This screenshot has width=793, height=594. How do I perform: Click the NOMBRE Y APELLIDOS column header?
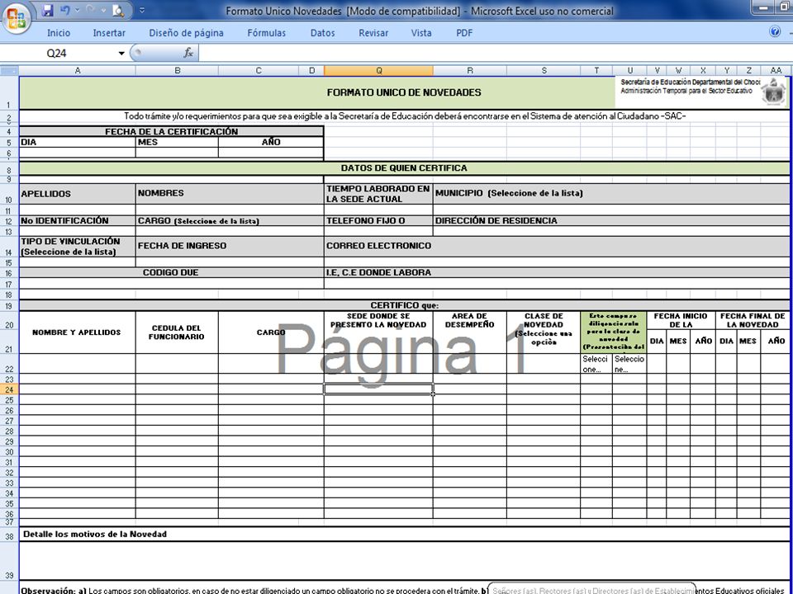(78, 332)
